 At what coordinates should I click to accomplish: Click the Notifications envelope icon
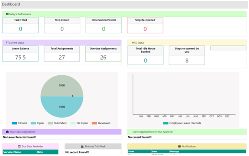pos(179,146)
